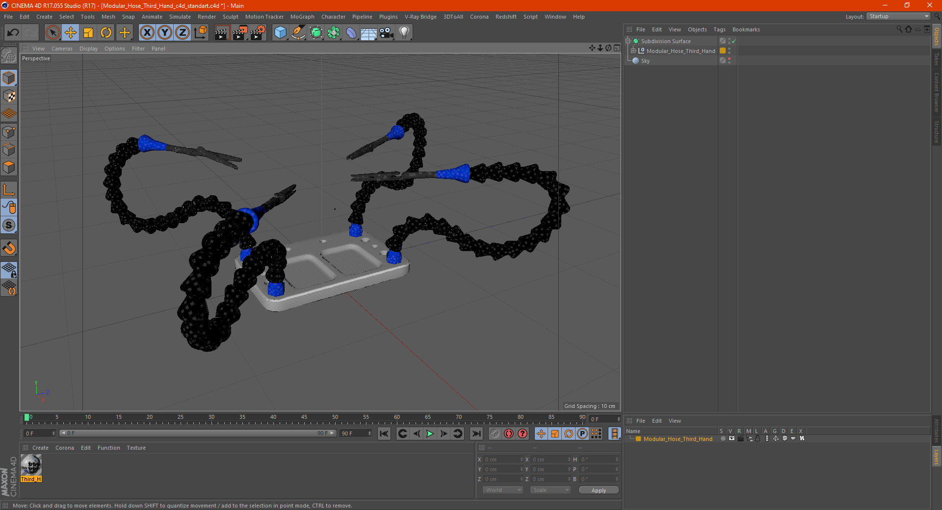Toggle Subdivision Surface enable checkmark
The width and height of the screenshot is (942, 510).
733,41
